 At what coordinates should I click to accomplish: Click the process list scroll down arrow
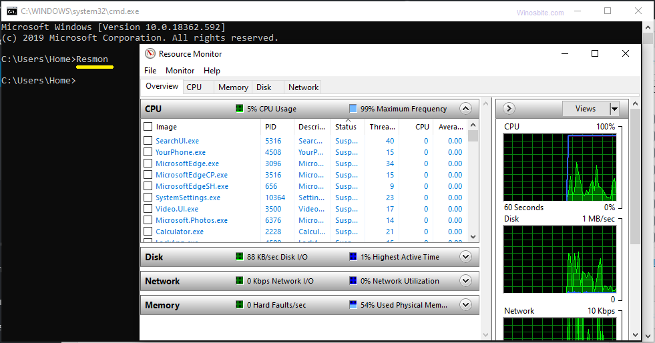[x=473, y=237]
